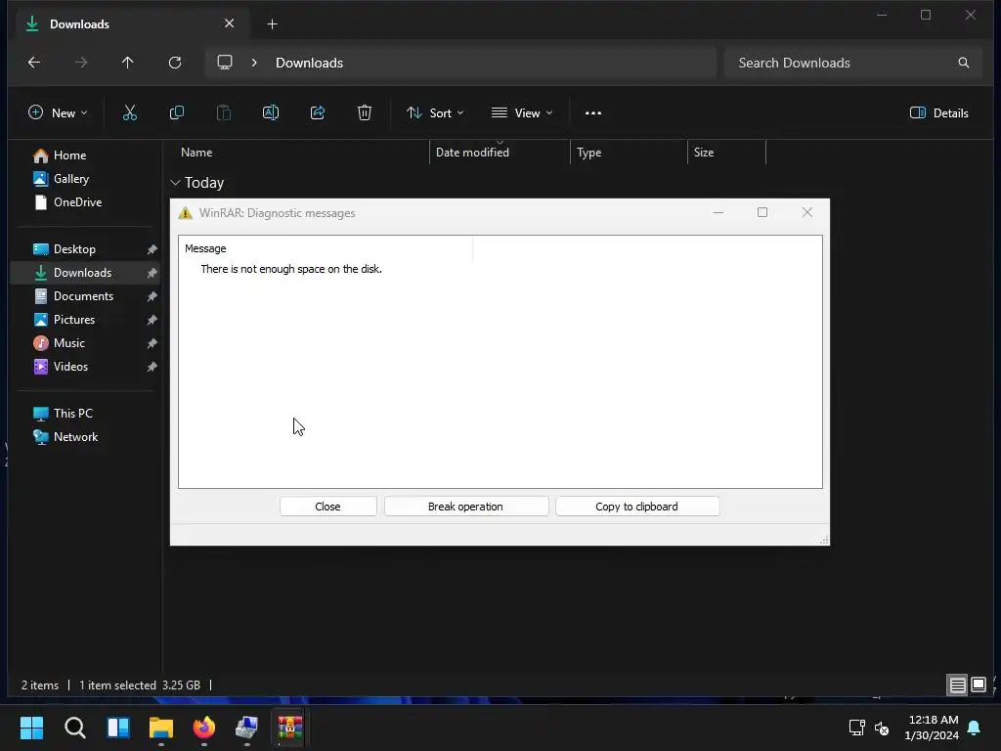Click the Copy icon in Explorer toolbar
Viewport: 1001px width, 751px height.
[x=177, y=113]
